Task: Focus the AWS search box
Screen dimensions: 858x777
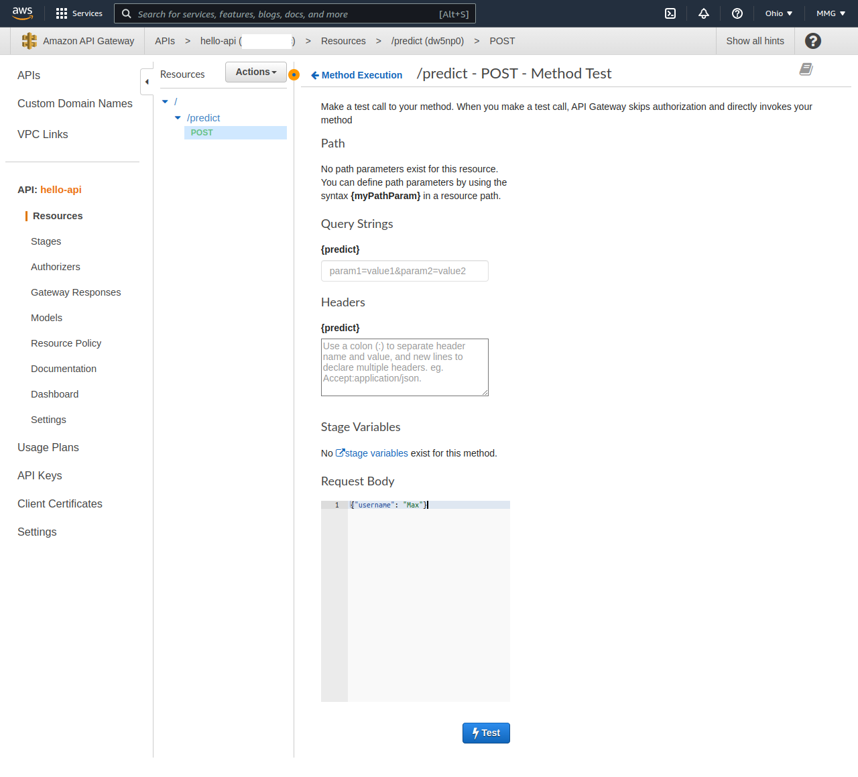Action: coord(295,13)
